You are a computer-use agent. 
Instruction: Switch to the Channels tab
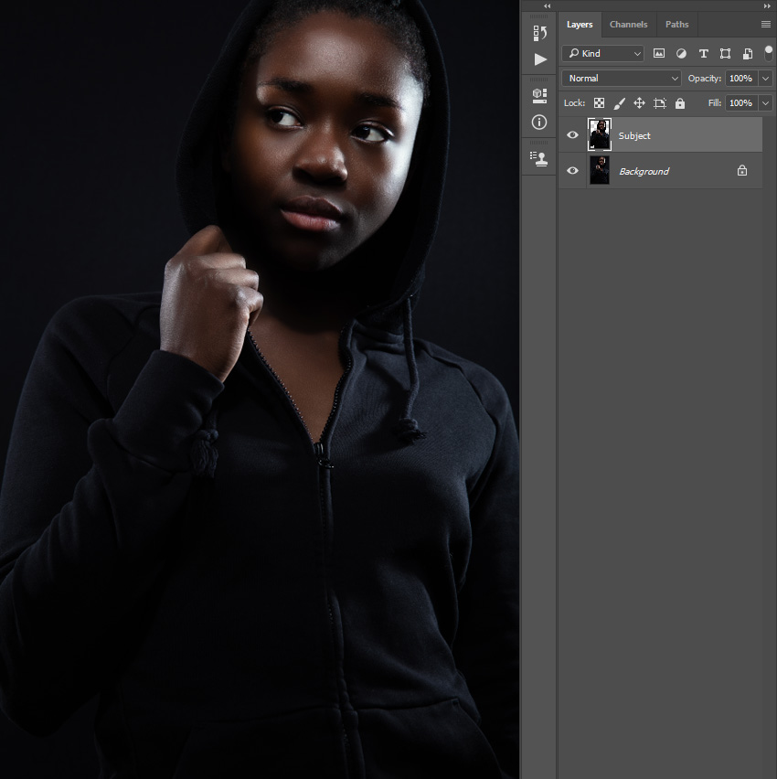tap(629, 24)
